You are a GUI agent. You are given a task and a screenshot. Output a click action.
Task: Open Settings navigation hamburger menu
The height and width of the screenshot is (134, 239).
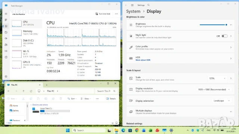(x=132, y=5)
